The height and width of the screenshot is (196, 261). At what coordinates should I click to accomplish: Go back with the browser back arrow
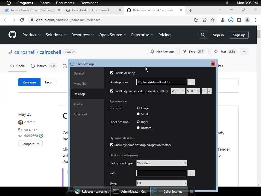(6, 20)
